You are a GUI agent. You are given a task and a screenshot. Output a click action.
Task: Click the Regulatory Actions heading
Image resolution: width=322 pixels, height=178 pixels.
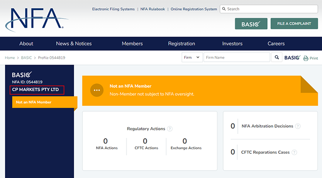pos(146,129)
